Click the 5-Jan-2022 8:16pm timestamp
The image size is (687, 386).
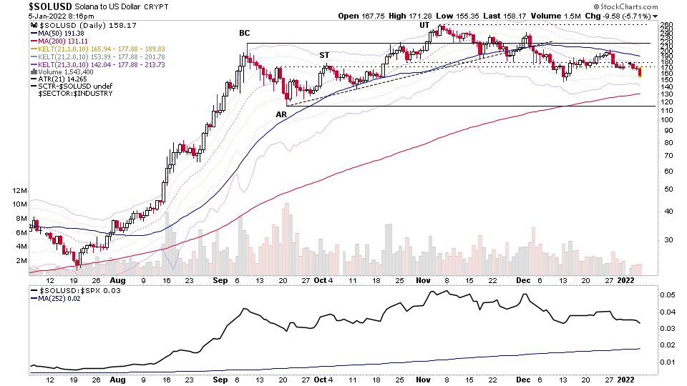(x=62, y=16)
